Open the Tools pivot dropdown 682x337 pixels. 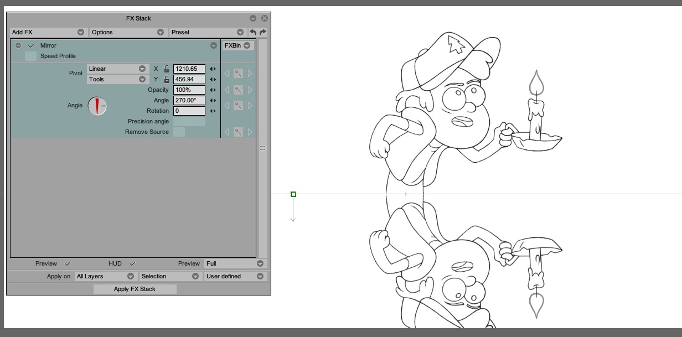[x=117, y=79]
